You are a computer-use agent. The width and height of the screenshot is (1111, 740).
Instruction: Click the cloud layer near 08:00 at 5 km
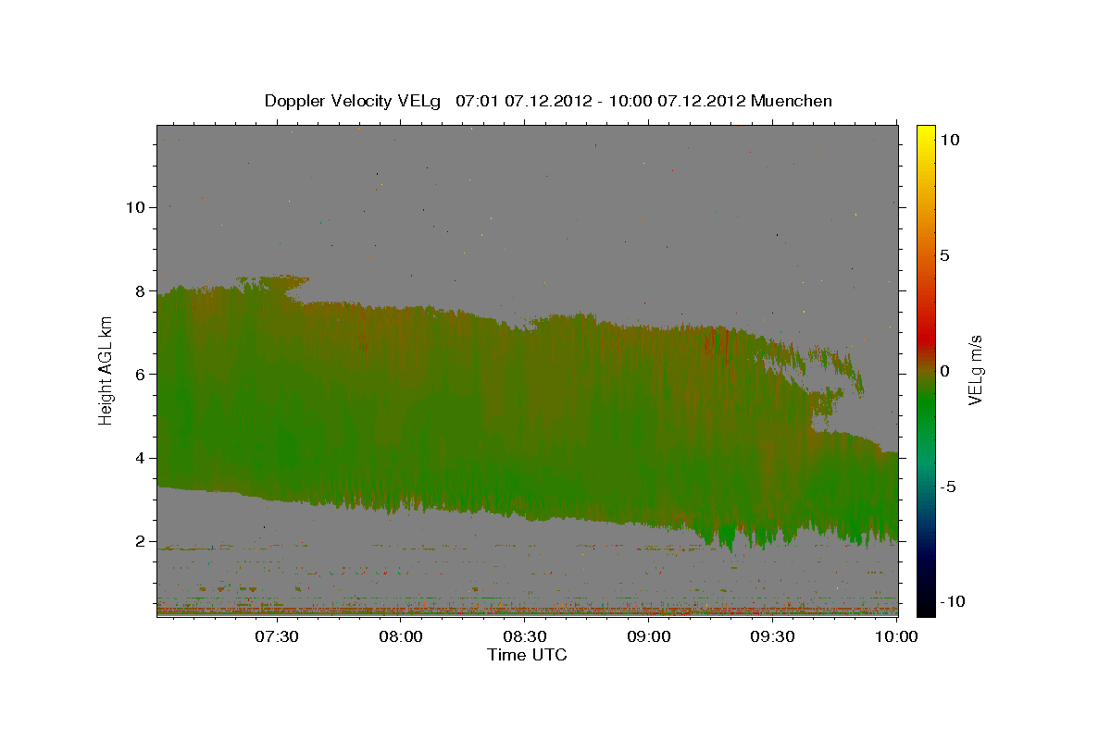coord(401,416)
